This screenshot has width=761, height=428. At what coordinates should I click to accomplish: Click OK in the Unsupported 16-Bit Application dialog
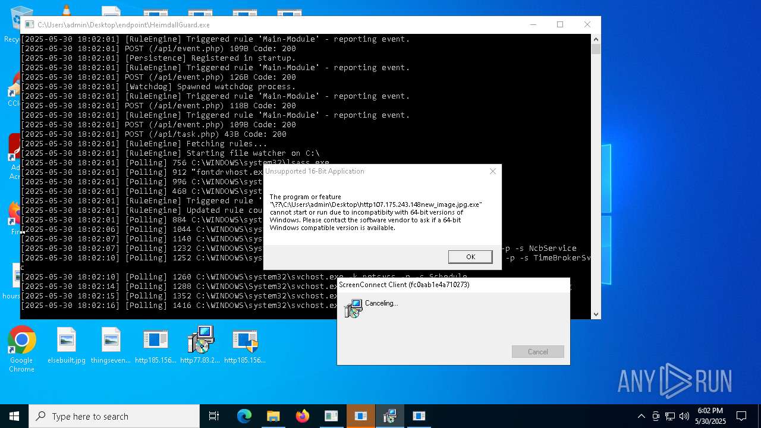pyautogui.click(x=470, y=257)
